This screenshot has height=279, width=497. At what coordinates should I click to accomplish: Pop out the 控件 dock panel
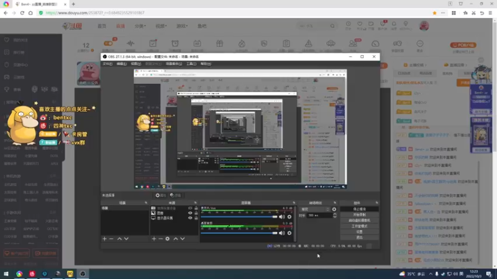tap(377, 203)
